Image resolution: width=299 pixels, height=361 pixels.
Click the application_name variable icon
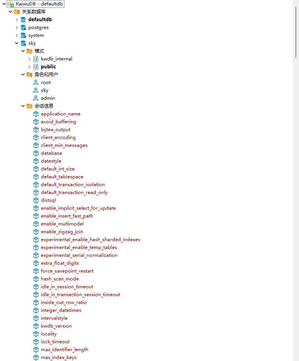click(x=36, y=114)
